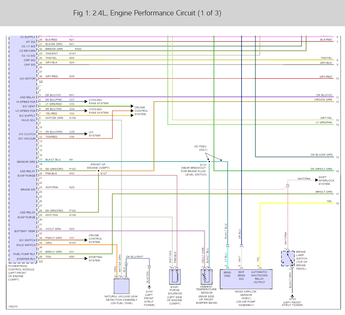This screenshot has height=315, width=345.
Task: Click the Mass Airflow Sensor component box
Action: (246, 279)
